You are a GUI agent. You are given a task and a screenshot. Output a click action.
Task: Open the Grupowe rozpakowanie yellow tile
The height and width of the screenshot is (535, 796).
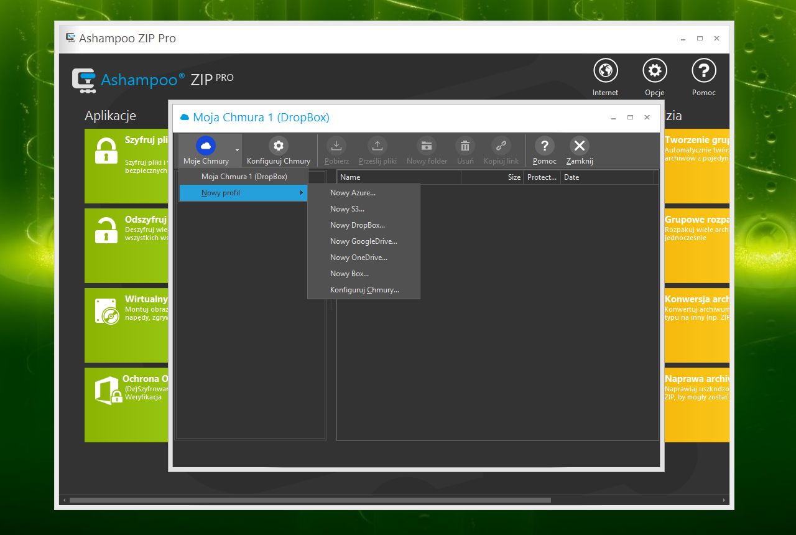(x=696, y=246)
